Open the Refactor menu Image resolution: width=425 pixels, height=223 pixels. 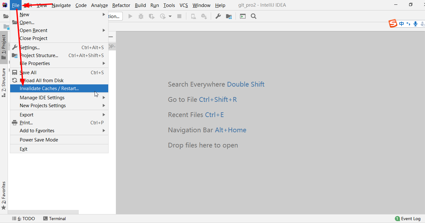(121, 5)
